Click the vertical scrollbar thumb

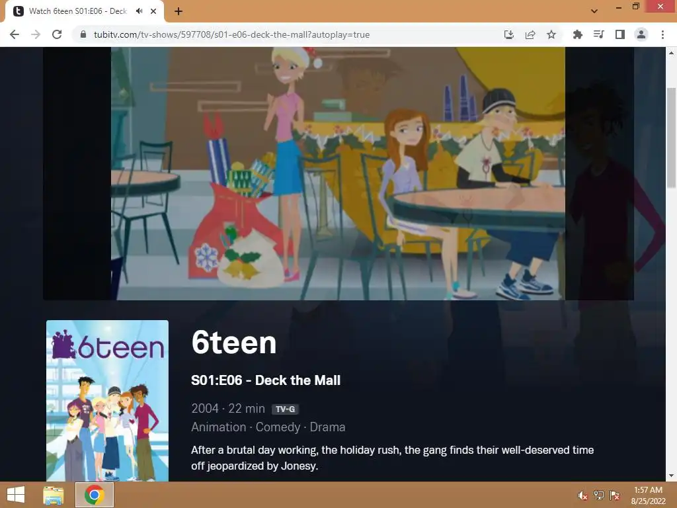pyautogui.click(x=672, y=138)
